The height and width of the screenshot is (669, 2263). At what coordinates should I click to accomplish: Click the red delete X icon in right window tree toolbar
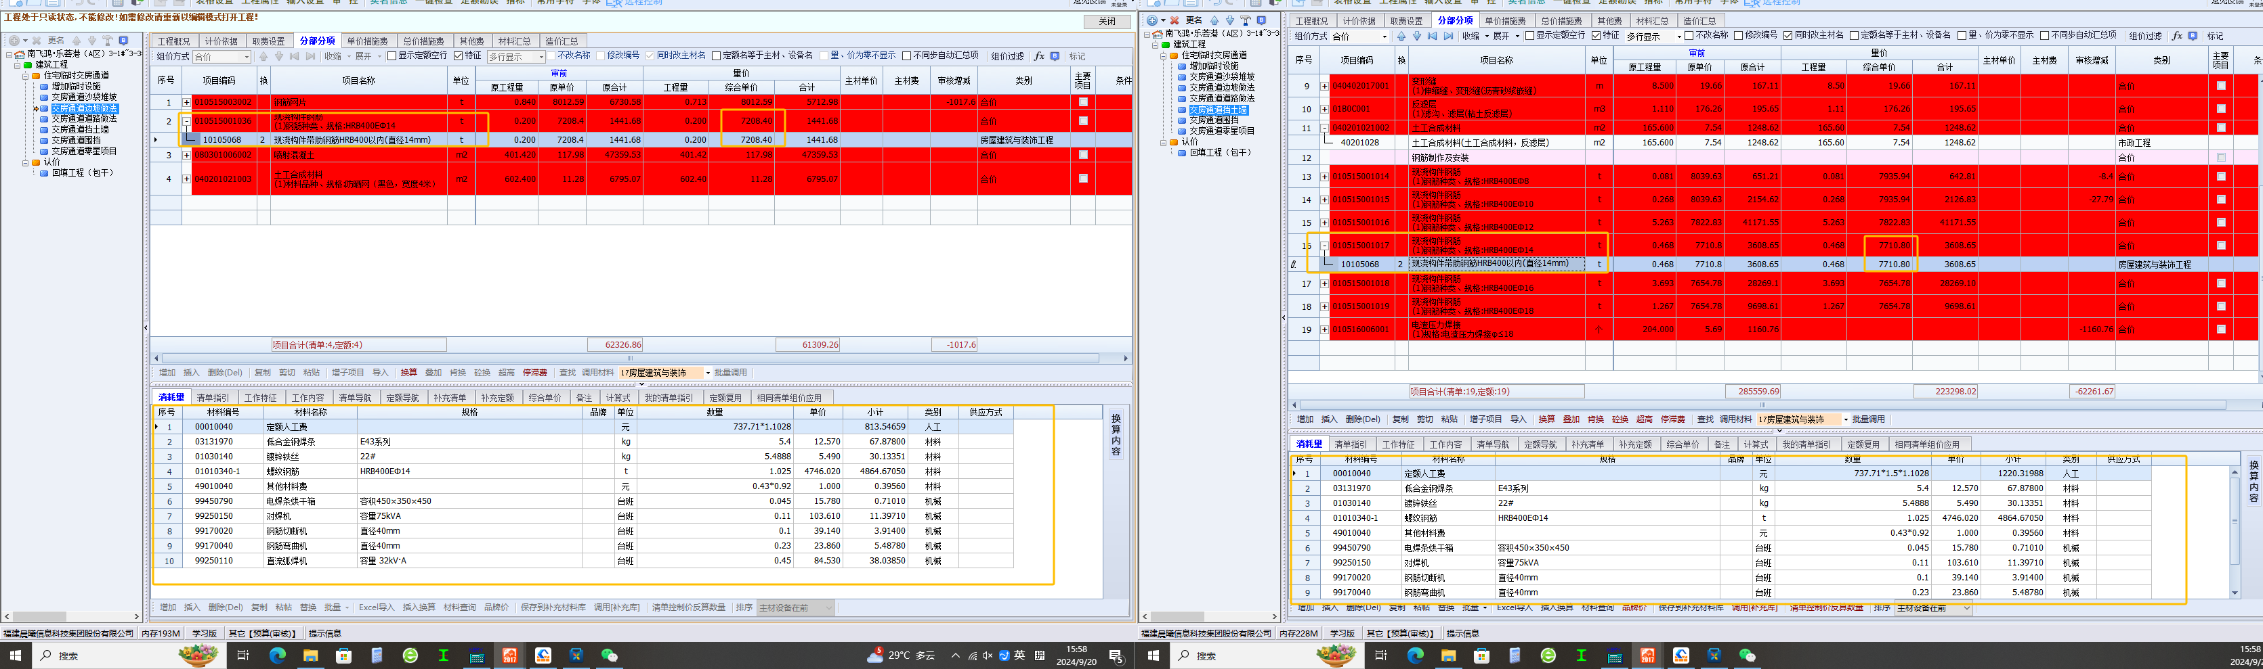1174,20
